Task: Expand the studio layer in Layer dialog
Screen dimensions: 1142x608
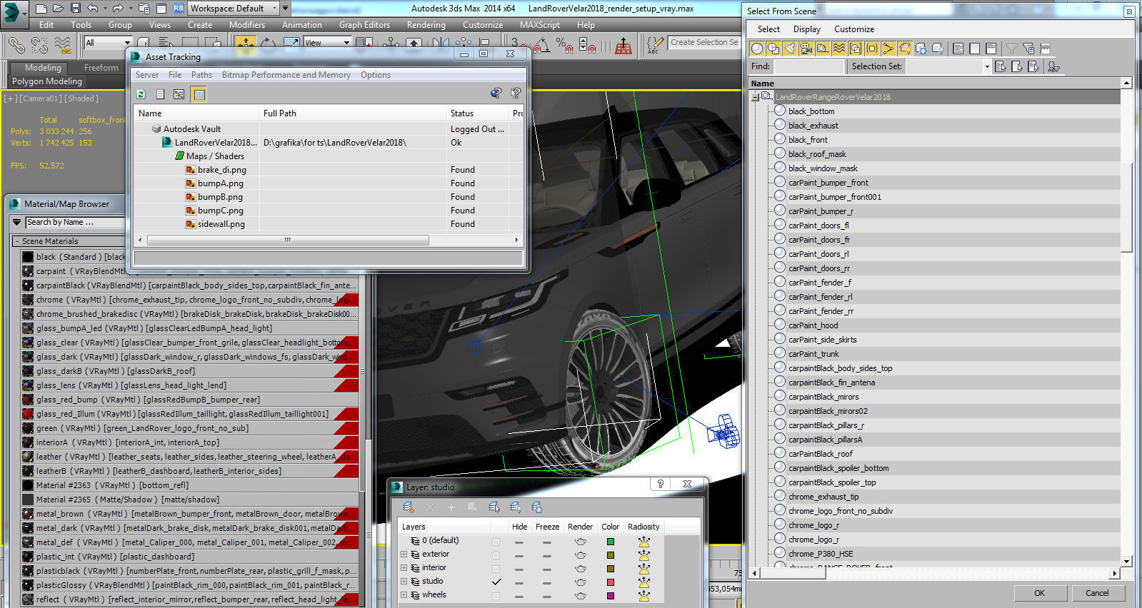Action: click(404, 582)
